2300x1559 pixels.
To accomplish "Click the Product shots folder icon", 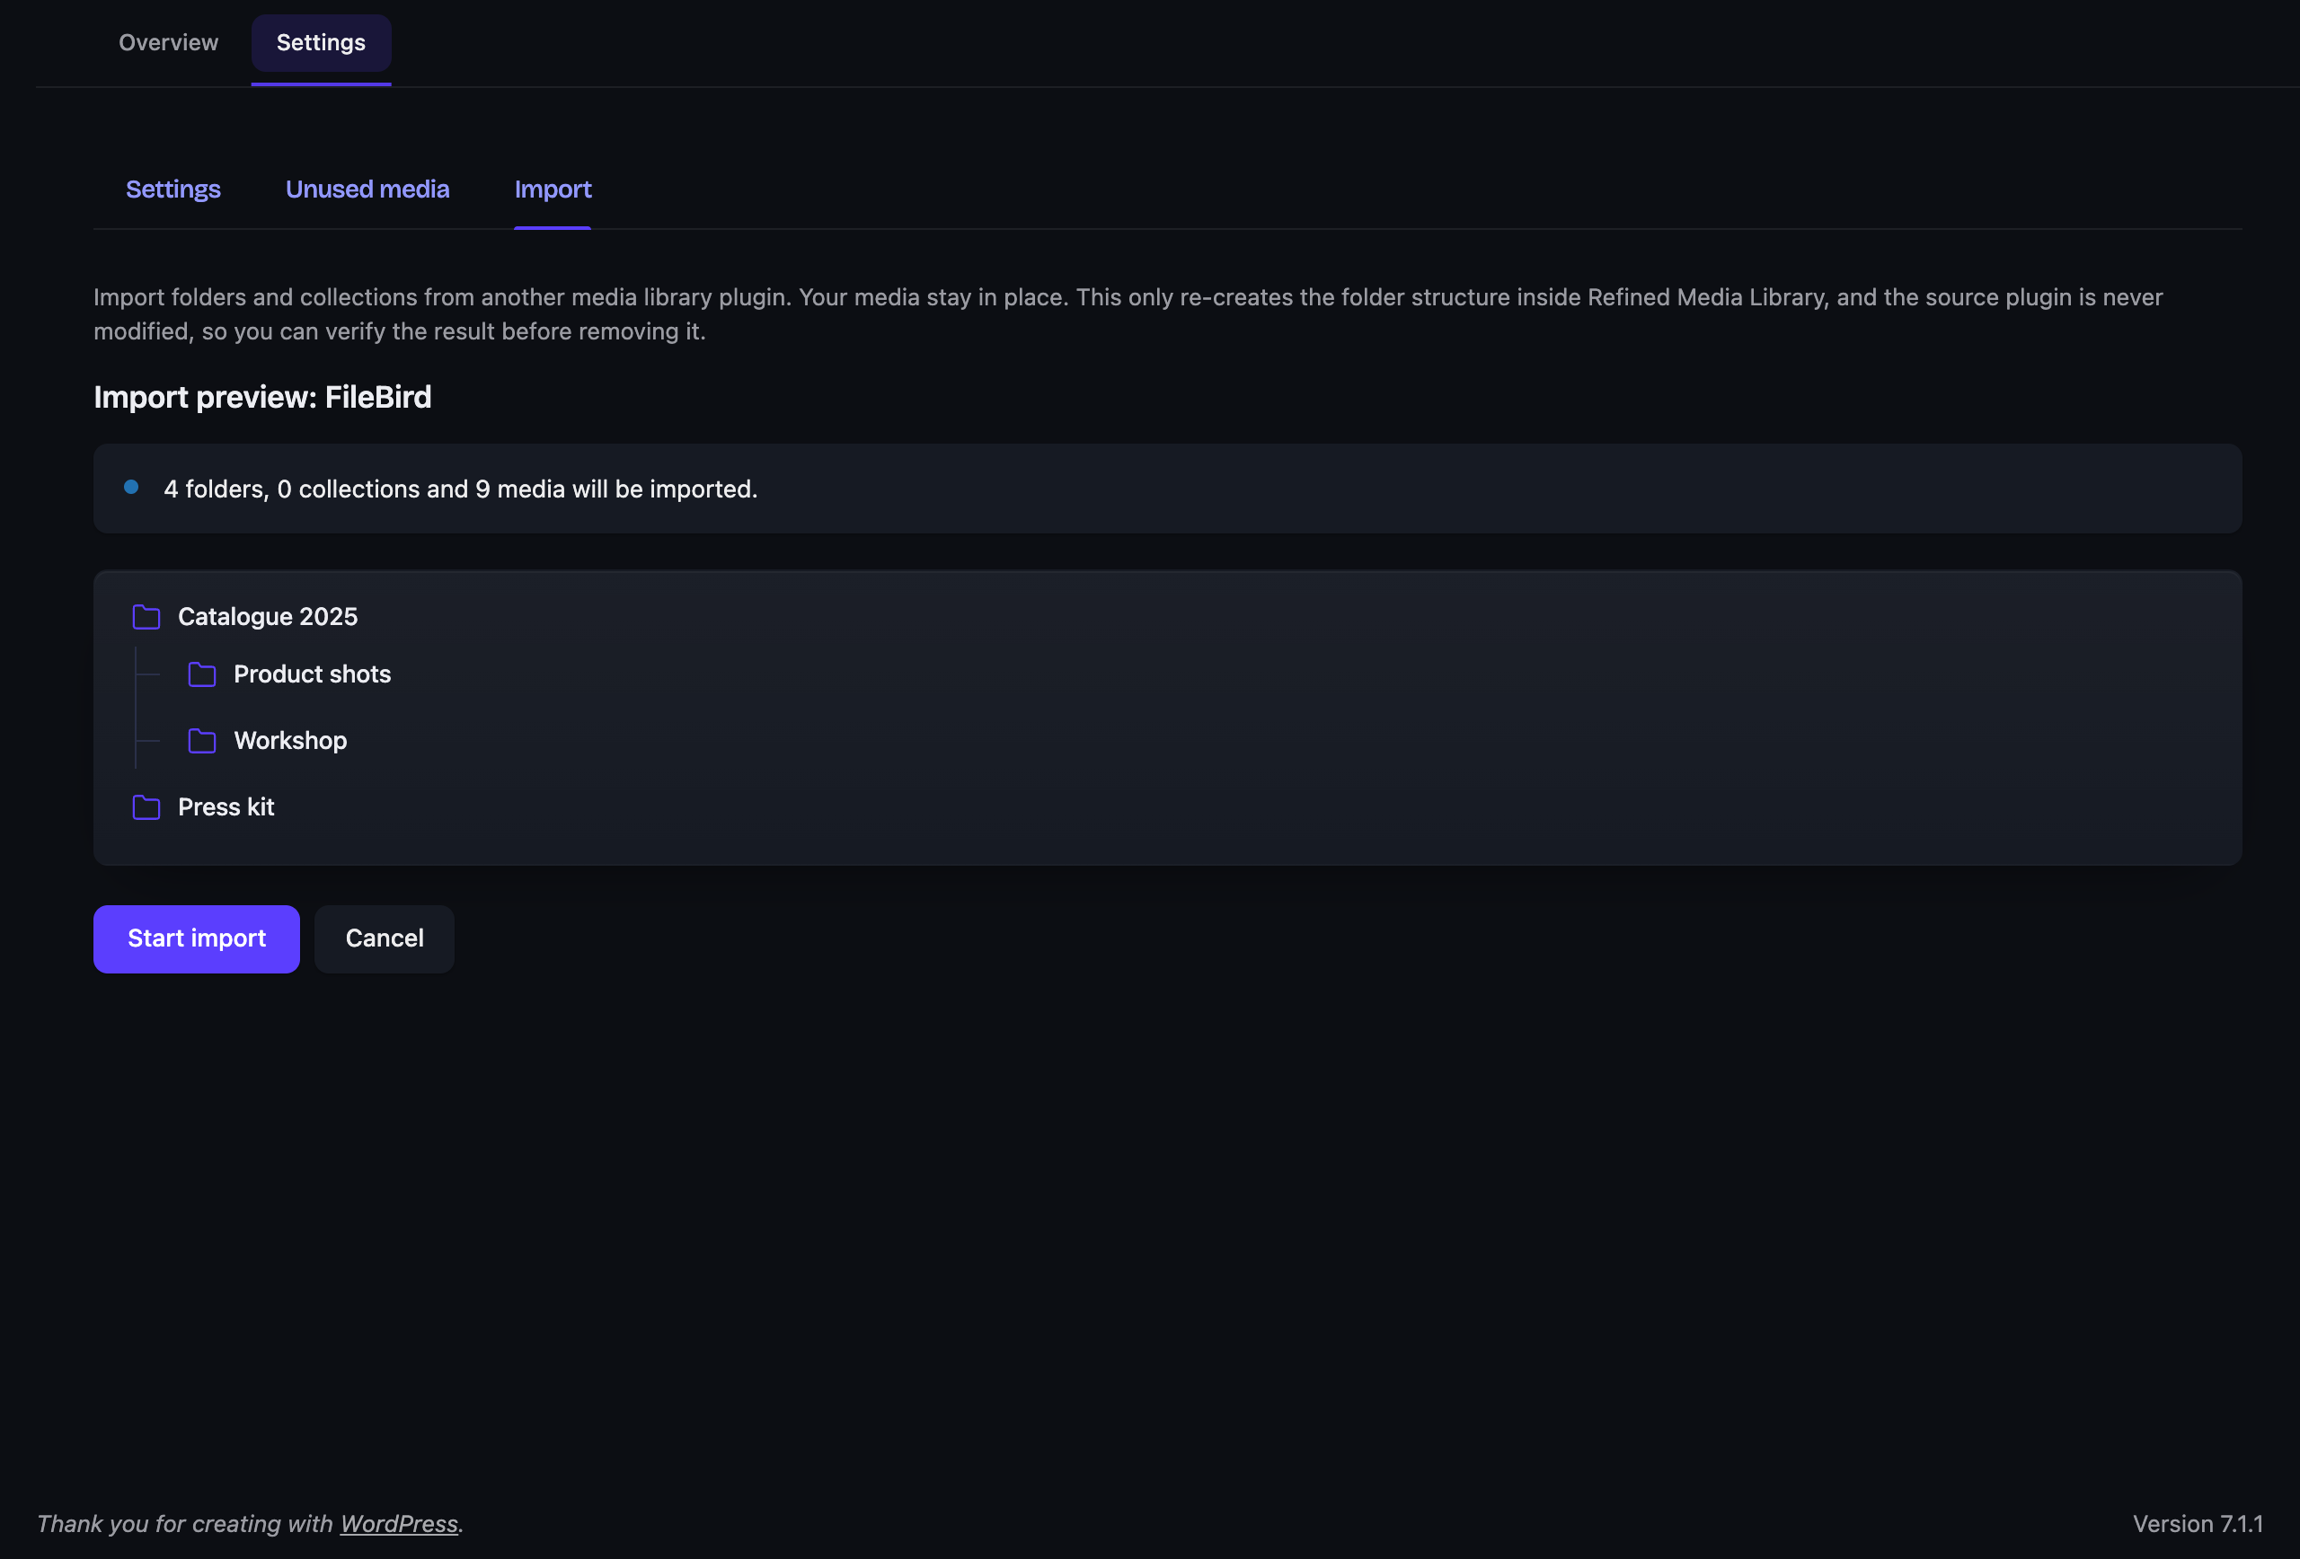I will (x=202, y=674).
